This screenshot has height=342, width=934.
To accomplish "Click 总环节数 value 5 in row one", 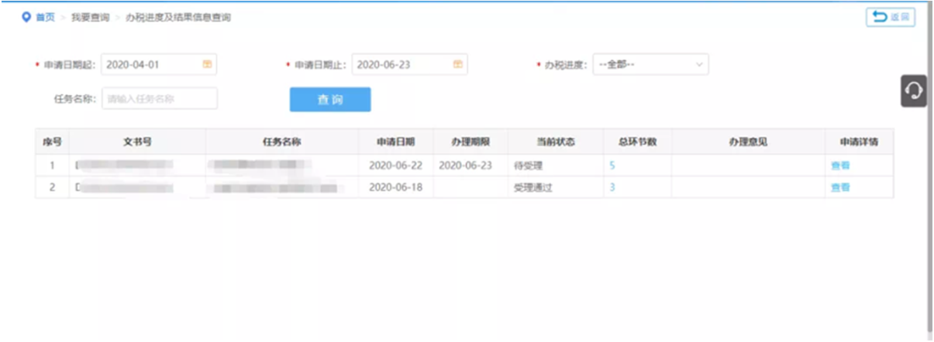I will (612, 165).
